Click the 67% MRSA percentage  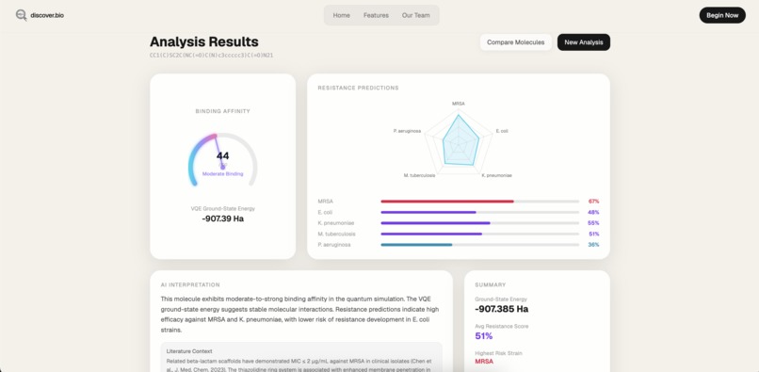click(593, 201)
